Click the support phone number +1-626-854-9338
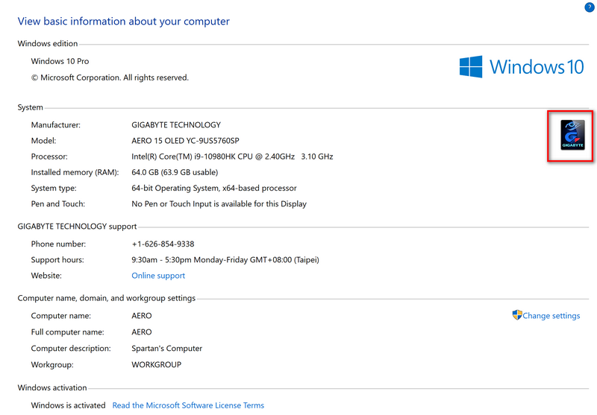Image resolution: width=597 pixels, height=415 pixels. [163, 244]
